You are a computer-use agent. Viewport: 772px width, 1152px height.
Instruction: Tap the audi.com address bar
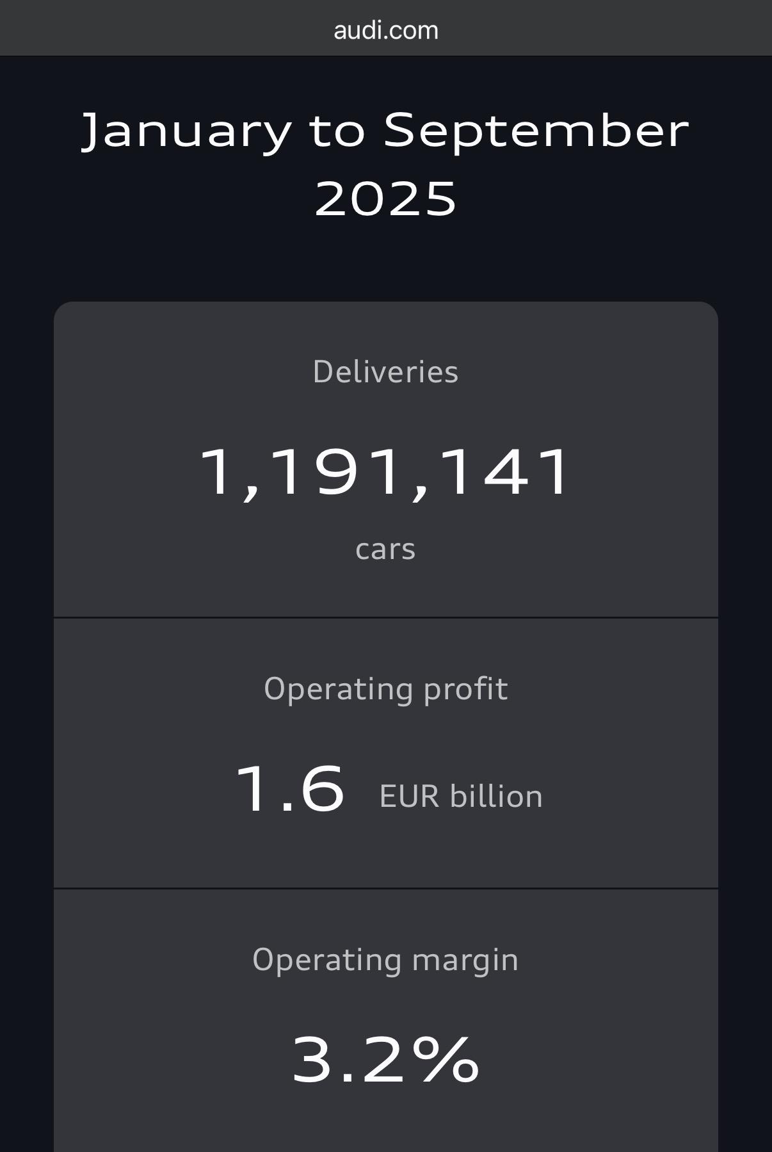(x=386, y=30)
